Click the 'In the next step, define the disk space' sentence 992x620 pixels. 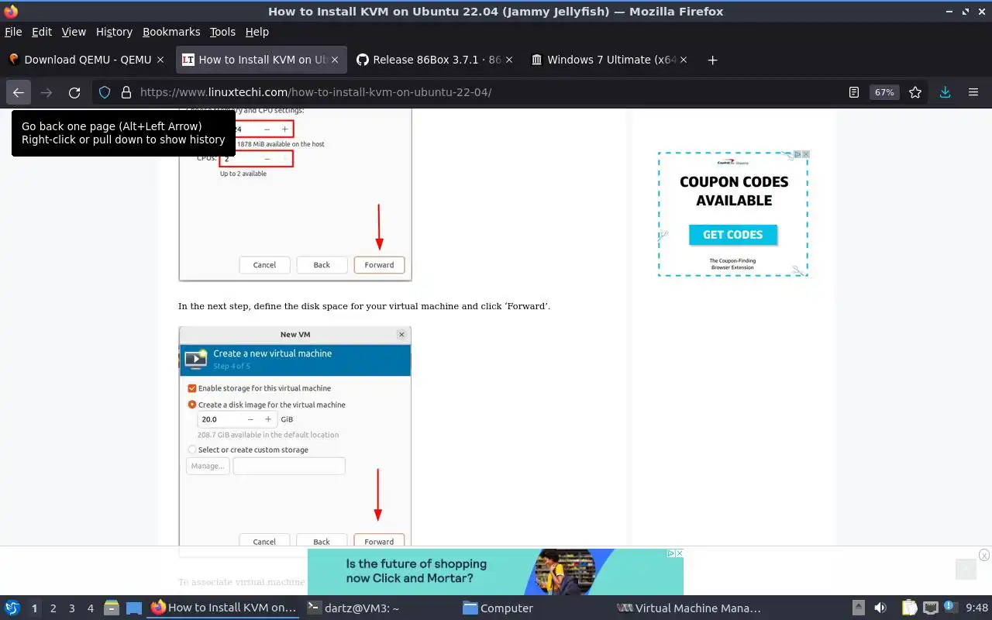364,306
